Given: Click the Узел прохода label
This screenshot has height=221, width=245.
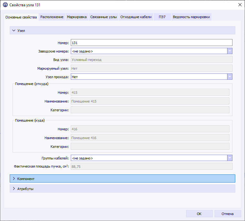Looking at the screenshot, I should 57,77.
